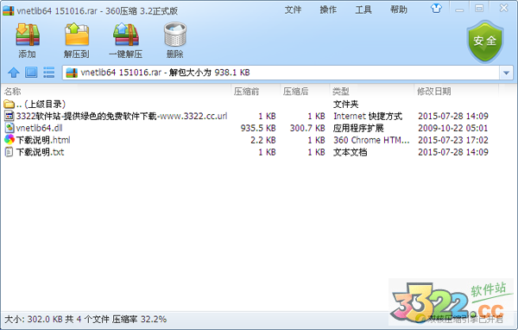Open the 帮助 menu
The height and width of the screenshot is (330, 518).
[398, 10]
